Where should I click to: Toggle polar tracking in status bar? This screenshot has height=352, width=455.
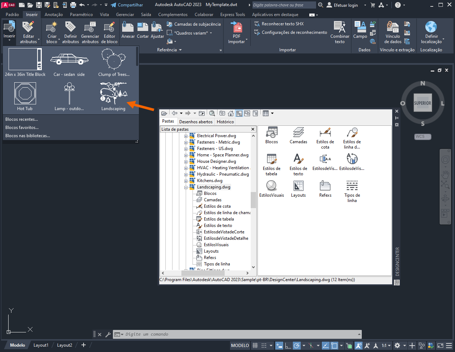point(296,346)
